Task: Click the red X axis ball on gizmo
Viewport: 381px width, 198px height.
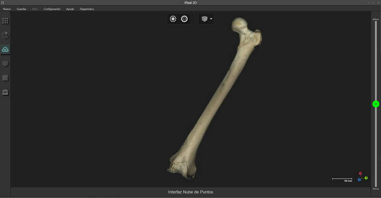Action: pos(361,174)
